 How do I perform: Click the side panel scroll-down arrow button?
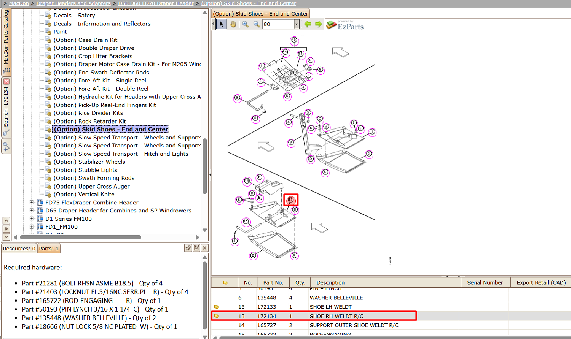pyautogui.click(x=6, y=237)
